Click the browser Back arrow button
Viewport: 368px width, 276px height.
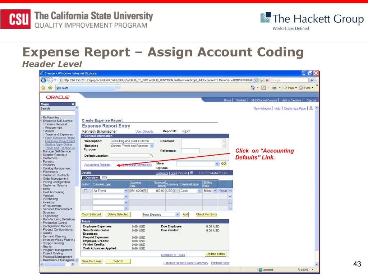(x=43, y=80)
